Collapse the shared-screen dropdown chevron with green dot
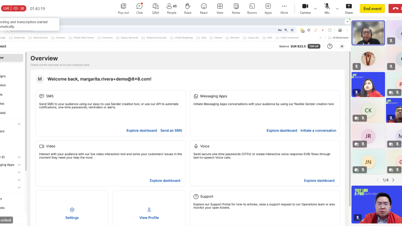The height and width of the screenshot is (226, 402). pyautogui.click(x=348, y=21)
